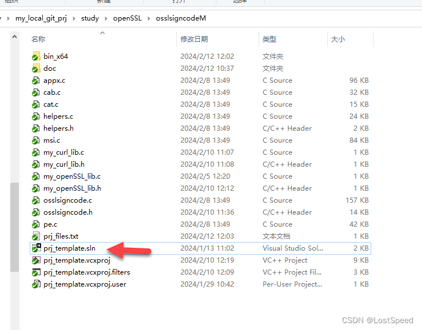This screenshot has height=330, width=422.
Task: Go to my_local_git_prj in breadcrumb
Action: pos(41,18)
